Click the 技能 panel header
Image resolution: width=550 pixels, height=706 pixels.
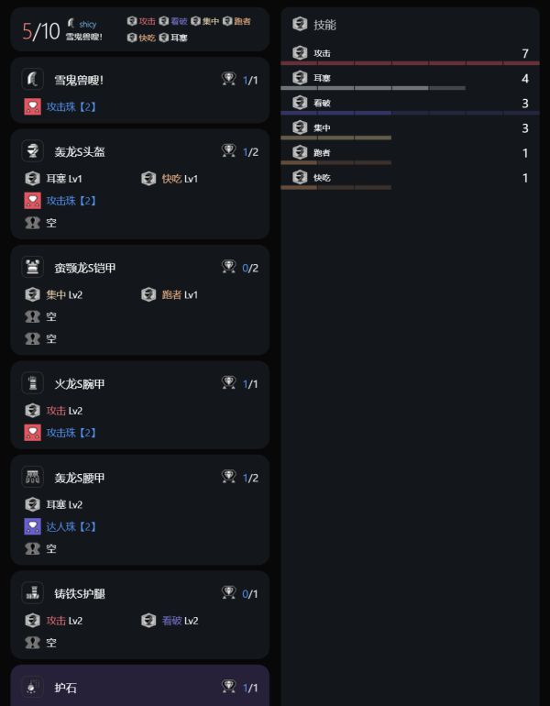(325, 25)
